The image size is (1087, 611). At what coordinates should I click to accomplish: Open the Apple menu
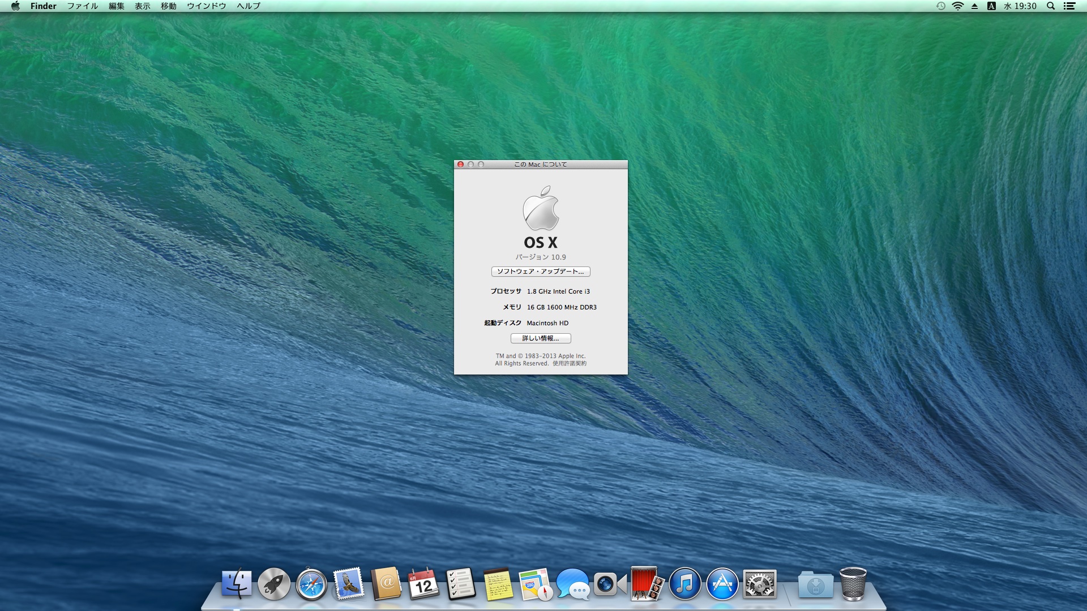15,6
